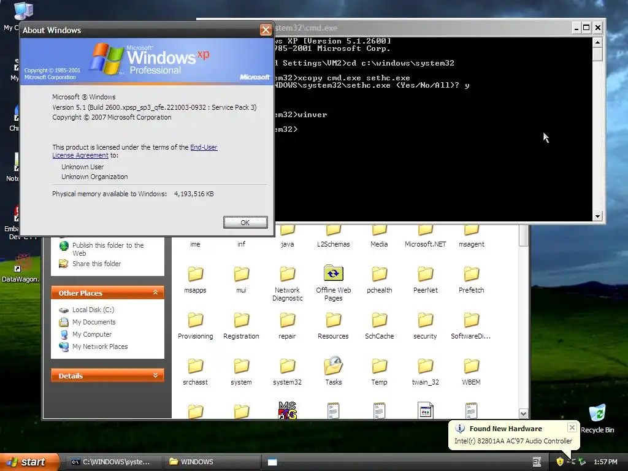Close the About Windows dialog
This screenshot has height=471, width=628.
coord(266,29)
